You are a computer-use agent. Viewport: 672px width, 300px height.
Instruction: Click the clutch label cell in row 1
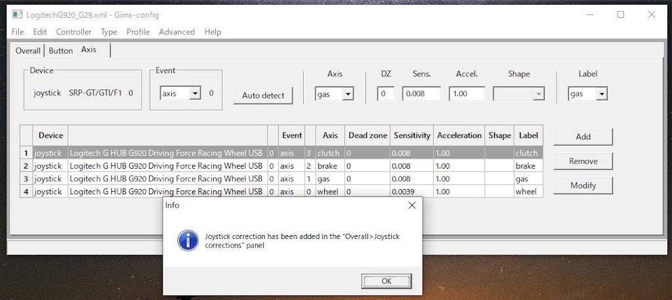528,153
